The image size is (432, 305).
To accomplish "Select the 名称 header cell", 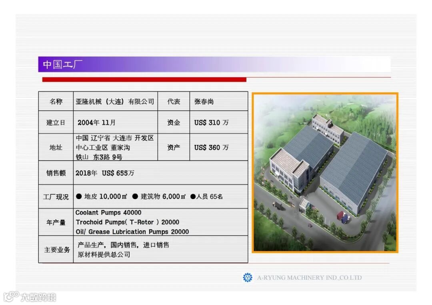I will (56, 101).
